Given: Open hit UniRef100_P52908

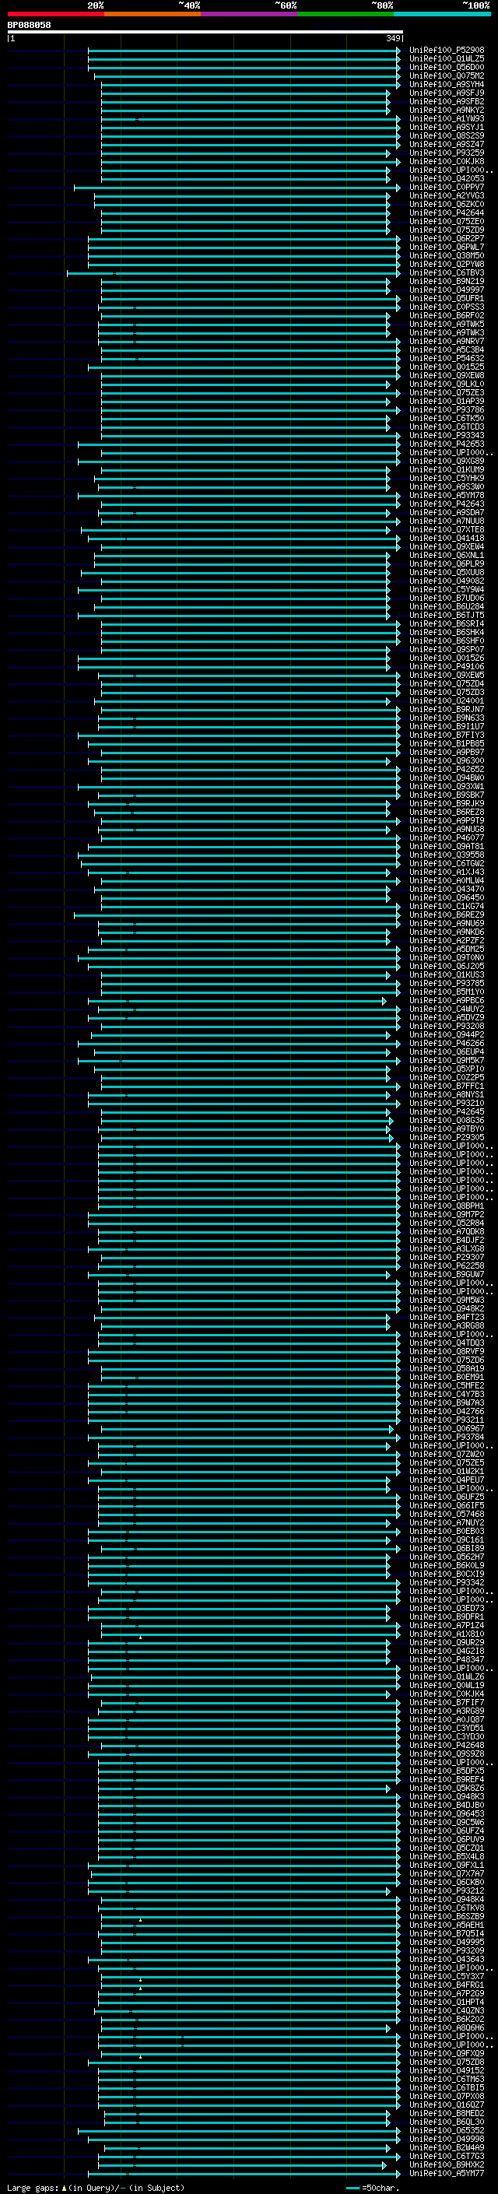Looking at the screenshot, I should click(x=447, y=51).
